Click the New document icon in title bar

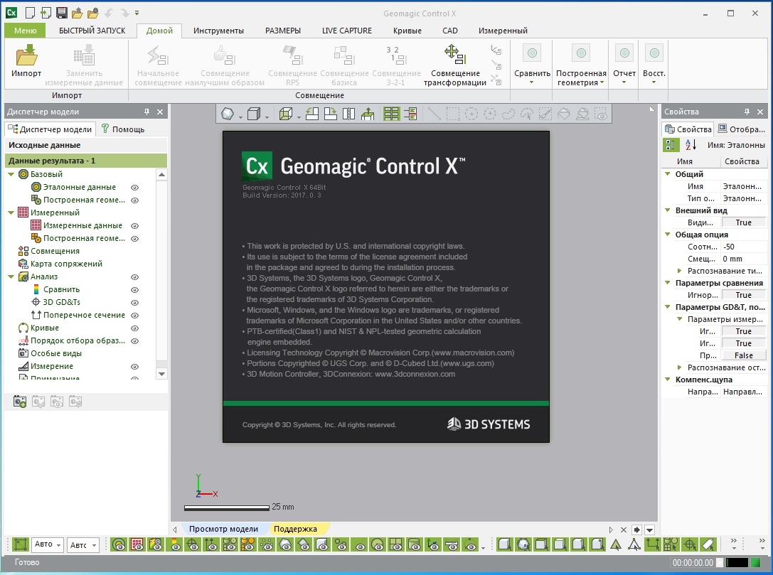pos(30,13)
